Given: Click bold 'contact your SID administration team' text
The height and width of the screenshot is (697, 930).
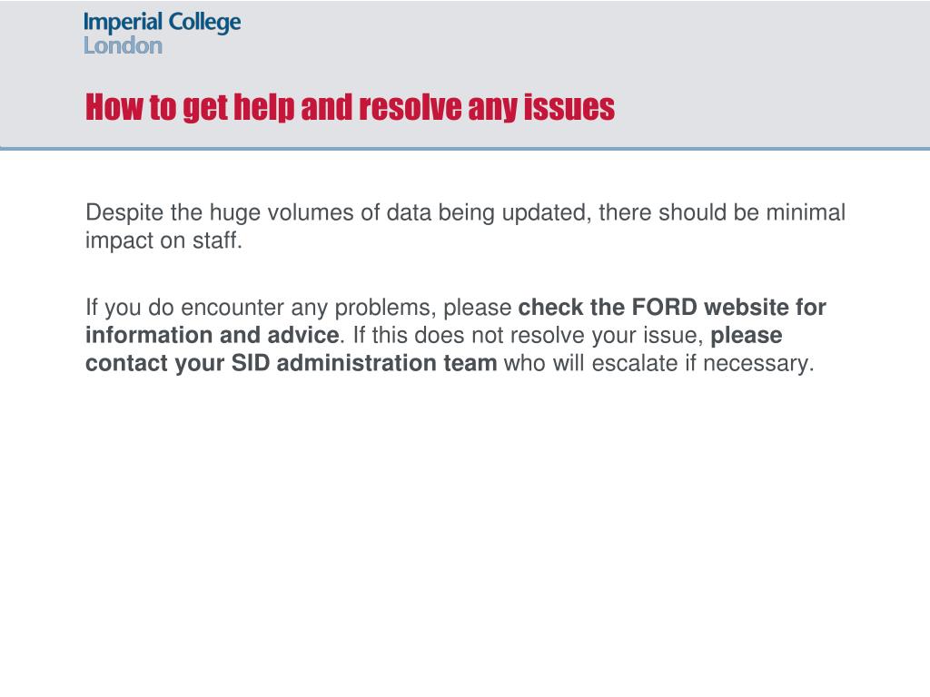Looking at the screenshot, I should click(292, 363).
